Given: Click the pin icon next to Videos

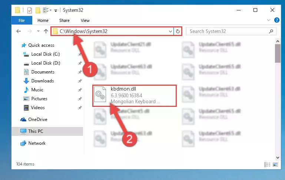Looking at the screenshot, I should [80, 108].
